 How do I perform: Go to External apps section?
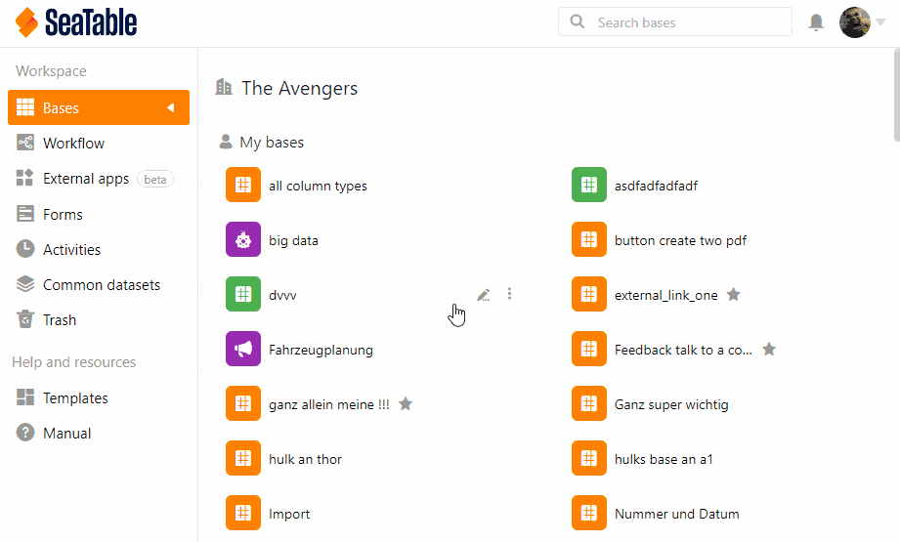coord(86,179)
